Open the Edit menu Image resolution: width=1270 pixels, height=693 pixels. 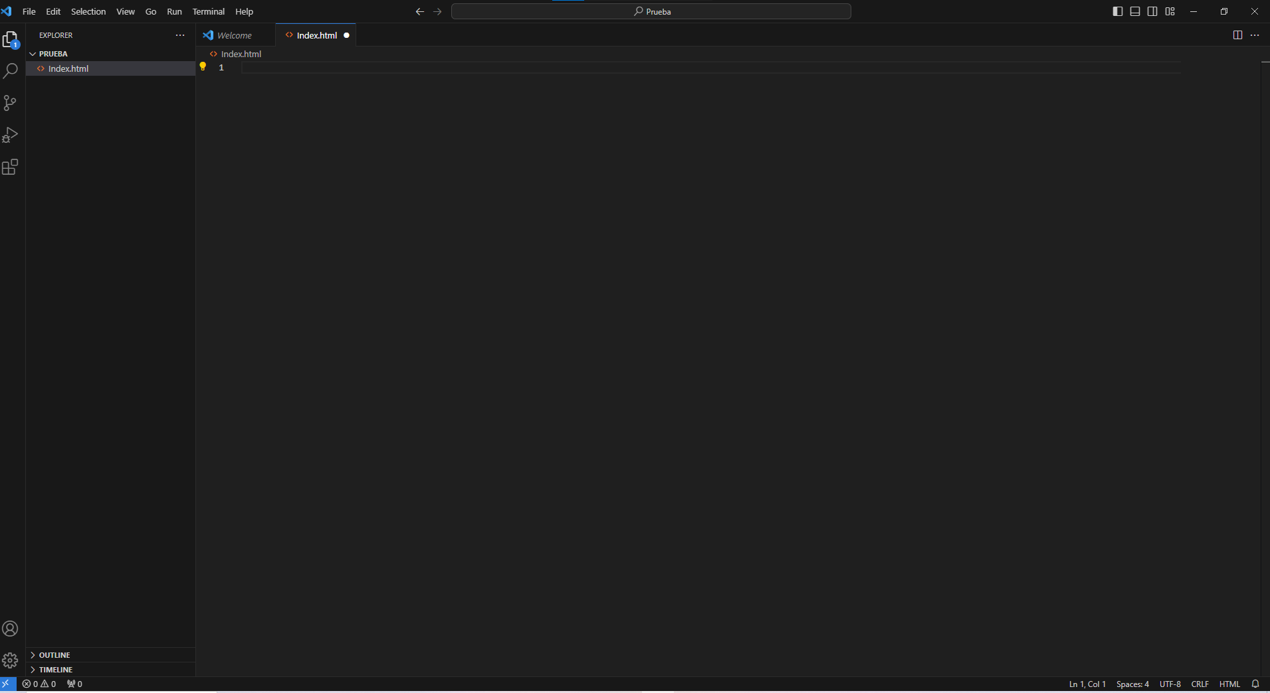pos(53,11)
